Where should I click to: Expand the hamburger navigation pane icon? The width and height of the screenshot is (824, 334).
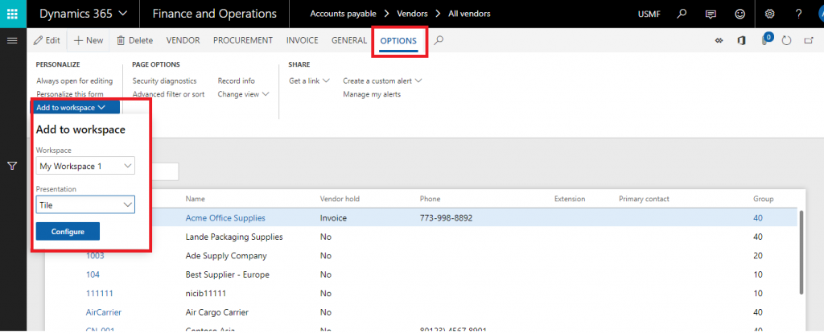pyautogui.click(x=13, y=40)
